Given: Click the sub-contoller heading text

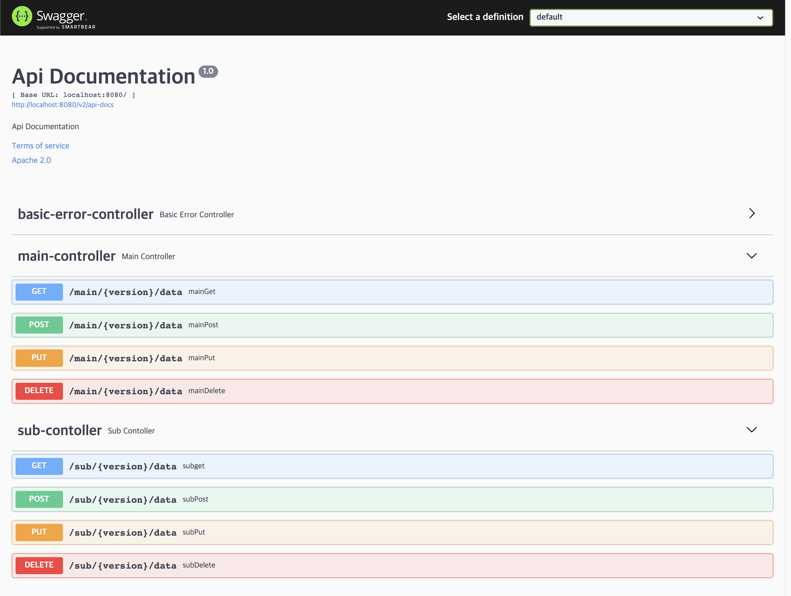Looking at the screenshot, I should click(60, 431).
